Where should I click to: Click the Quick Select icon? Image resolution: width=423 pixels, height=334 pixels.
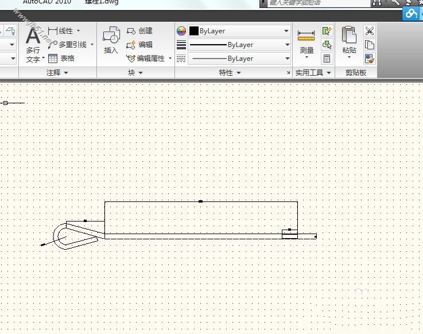(x=327, y=31)
